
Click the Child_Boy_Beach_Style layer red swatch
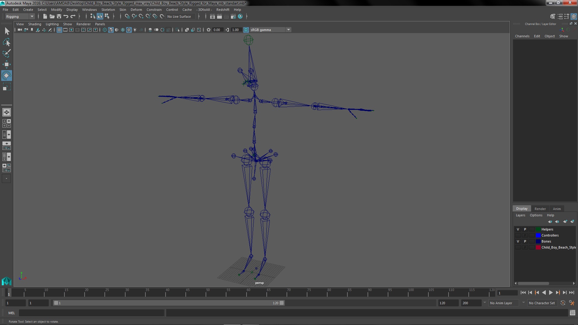coord(538,247)
